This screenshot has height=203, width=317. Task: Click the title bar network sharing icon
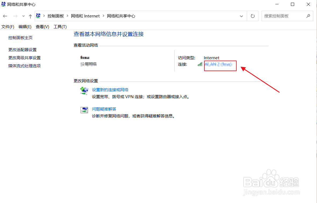click(4, 4)
